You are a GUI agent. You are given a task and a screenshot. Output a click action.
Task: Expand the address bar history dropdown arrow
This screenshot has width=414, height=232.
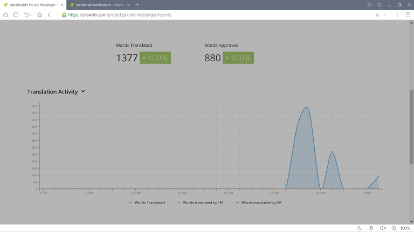pyautogui.click(x=384, y=15)
